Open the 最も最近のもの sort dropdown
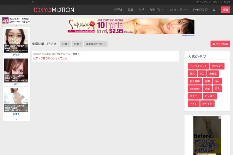Image resolution: width=233 pixels, height=155 pixels. click(x=96, y=44)
